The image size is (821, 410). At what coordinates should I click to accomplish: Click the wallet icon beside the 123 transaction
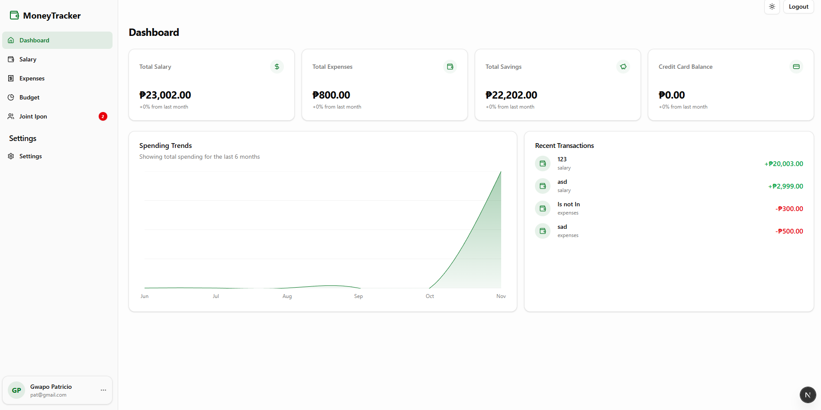(x=542, y=163)
